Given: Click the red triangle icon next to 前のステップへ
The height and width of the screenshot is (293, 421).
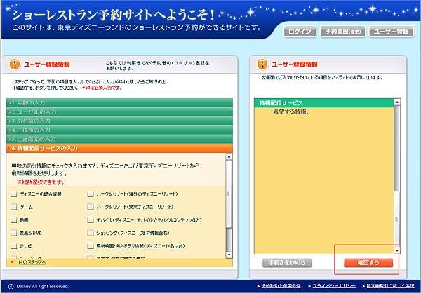Looking at the screenshot, I should (12, 262).
